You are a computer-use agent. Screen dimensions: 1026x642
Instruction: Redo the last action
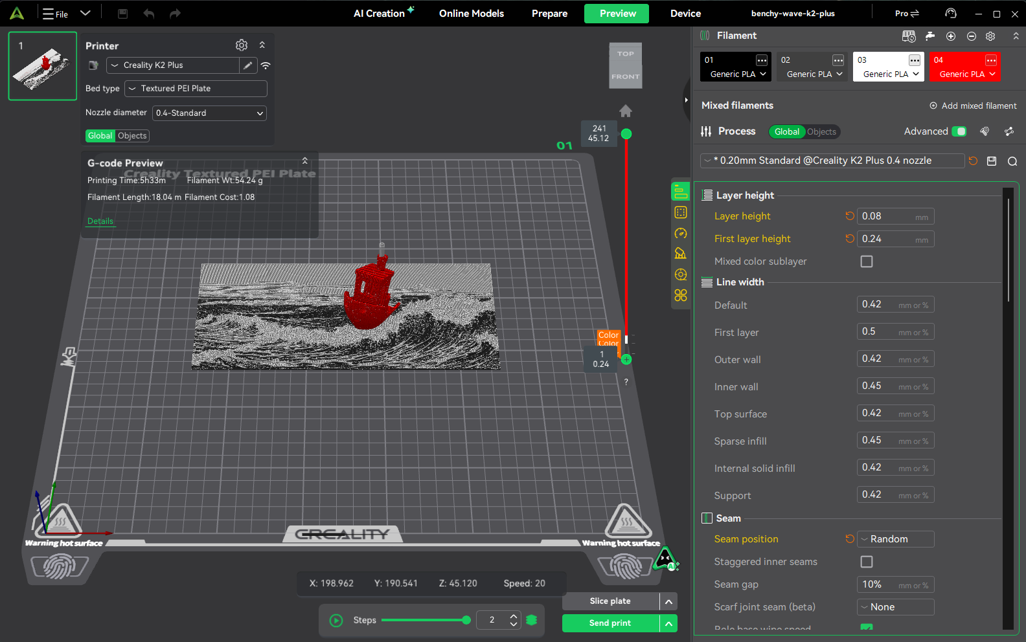click(x=175, y=14)
